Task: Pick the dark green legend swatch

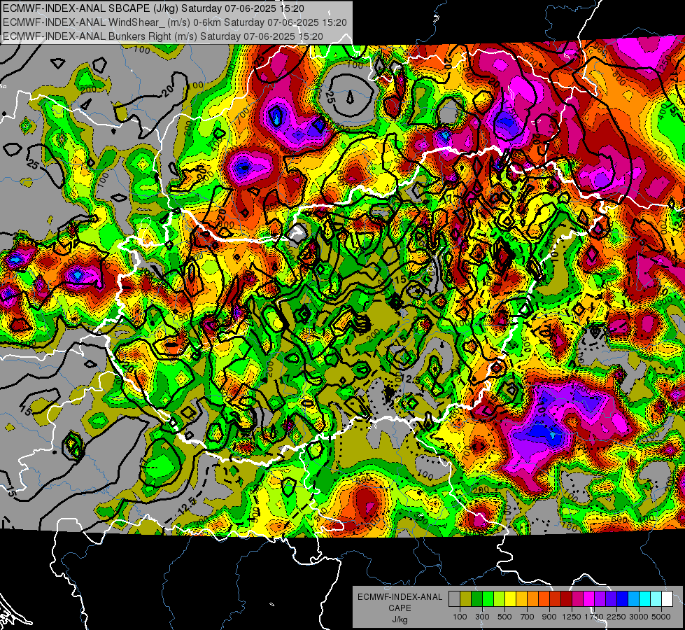Action: 476,599
